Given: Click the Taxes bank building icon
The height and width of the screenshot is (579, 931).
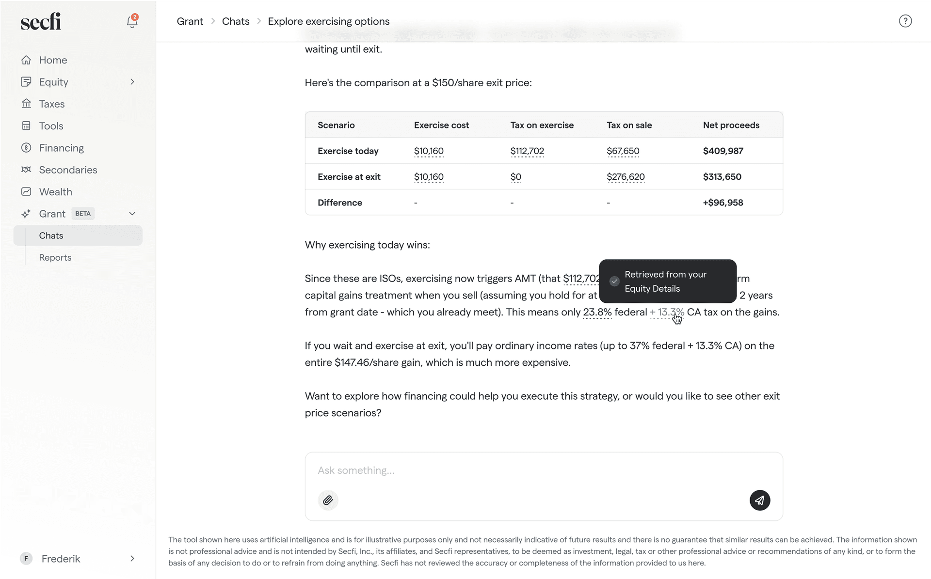Looking at the screenshot, I should coord(26,104).
